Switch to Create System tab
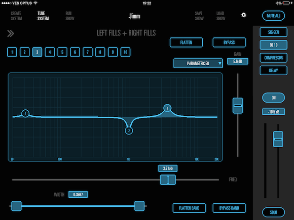The height and width of the screenshot is (220, 294). (x=16, y=16)
